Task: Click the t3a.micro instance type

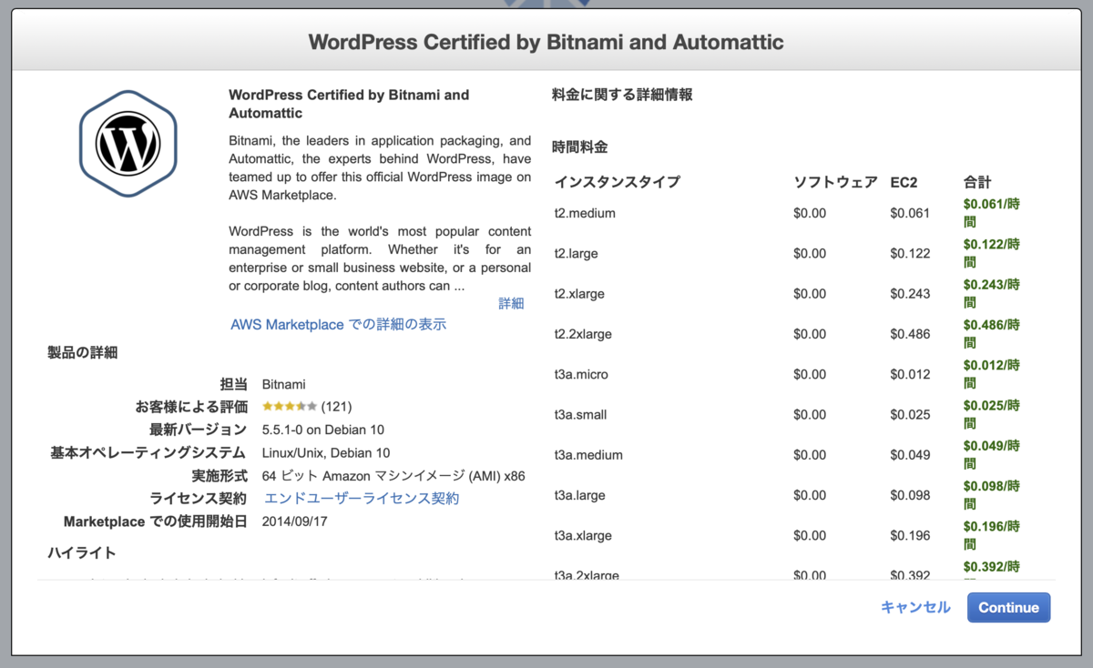Action: pyautogui.click(x=581, y=374)
